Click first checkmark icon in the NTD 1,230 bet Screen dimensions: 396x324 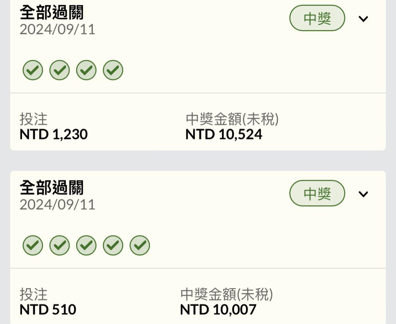pyautogui.click(x=33, y=70)
